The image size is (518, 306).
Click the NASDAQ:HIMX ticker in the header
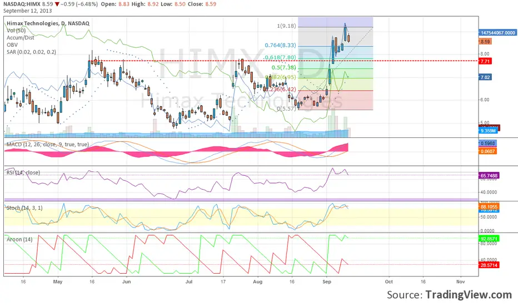click(x=21, y=4)
